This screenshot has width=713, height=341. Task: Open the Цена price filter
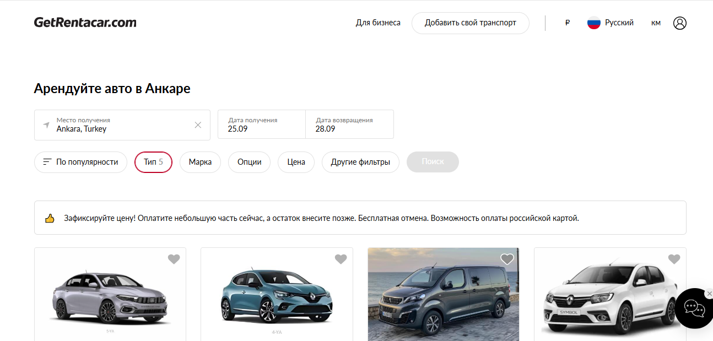pyautogui.click(x=296, y=162)
